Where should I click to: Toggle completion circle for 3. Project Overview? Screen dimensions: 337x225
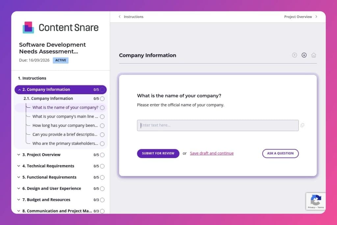pyautogui.click(x=102, y=155)
